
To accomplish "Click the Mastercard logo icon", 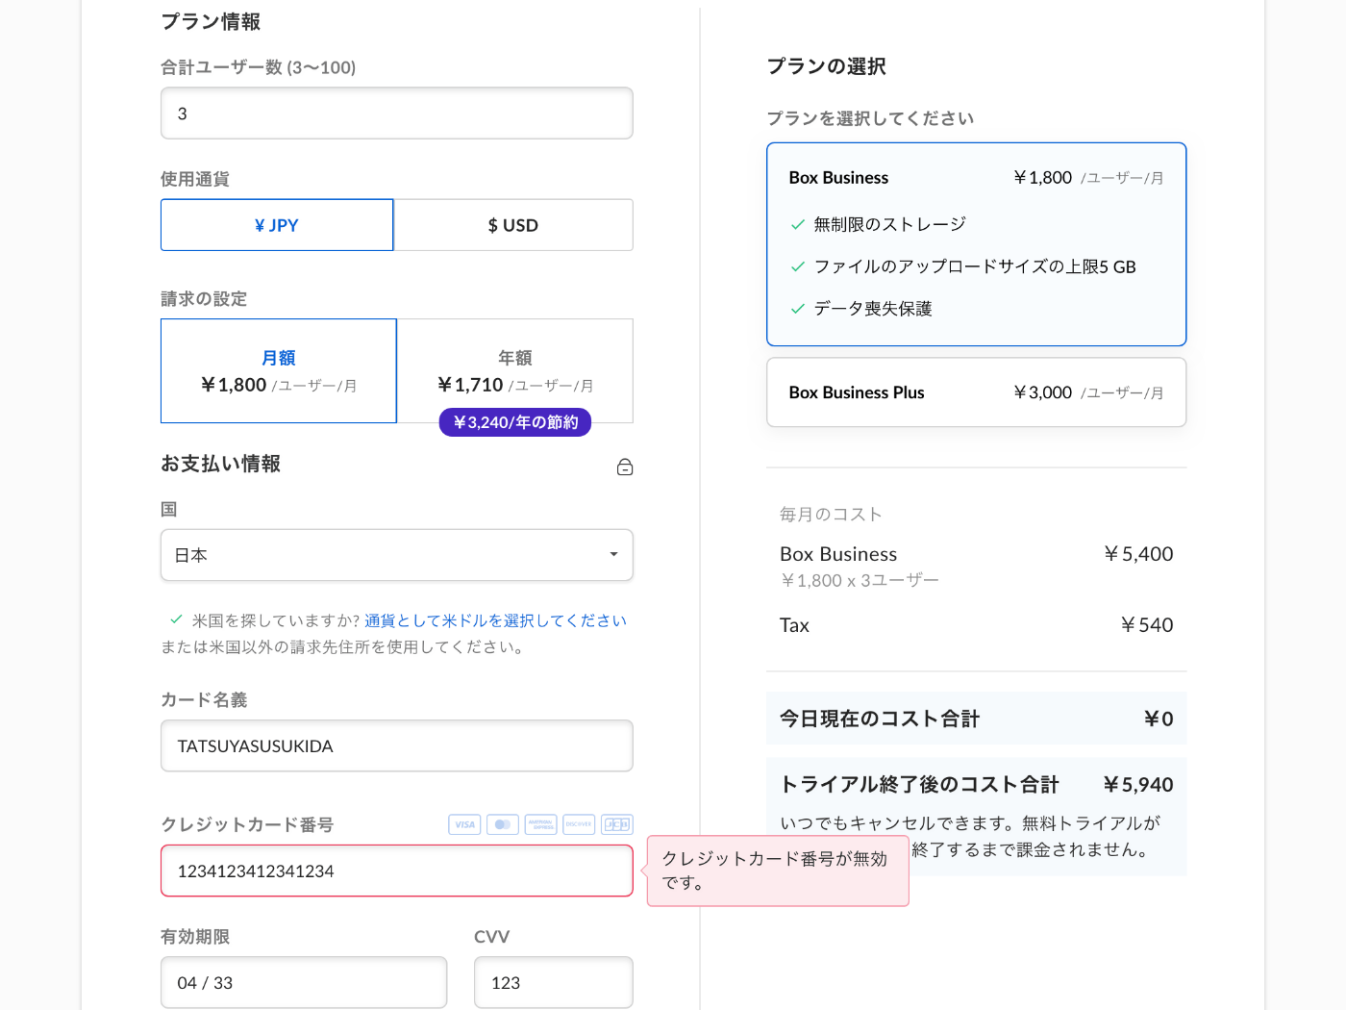I will (x=503, y=824).
